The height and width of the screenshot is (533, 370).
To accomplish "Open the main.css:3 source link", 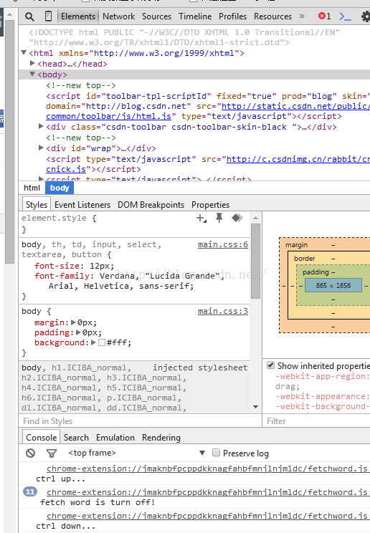I will (x=223, y=311).
